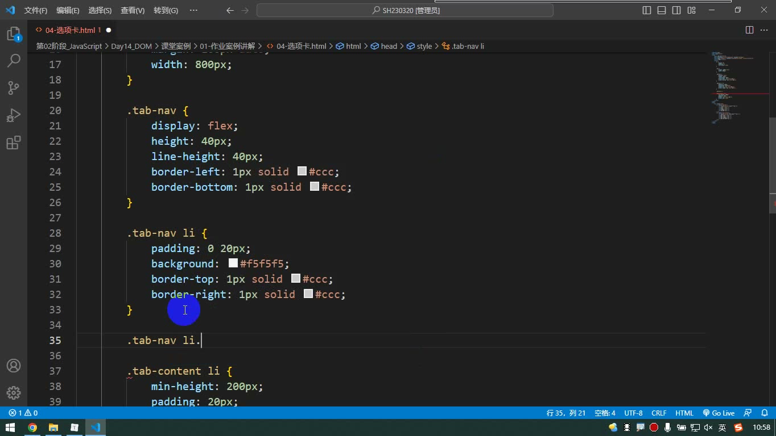The width and height of the screenshot is (776, 436).
Task: Change line ending CRLF in status bar
Action: 659,413
